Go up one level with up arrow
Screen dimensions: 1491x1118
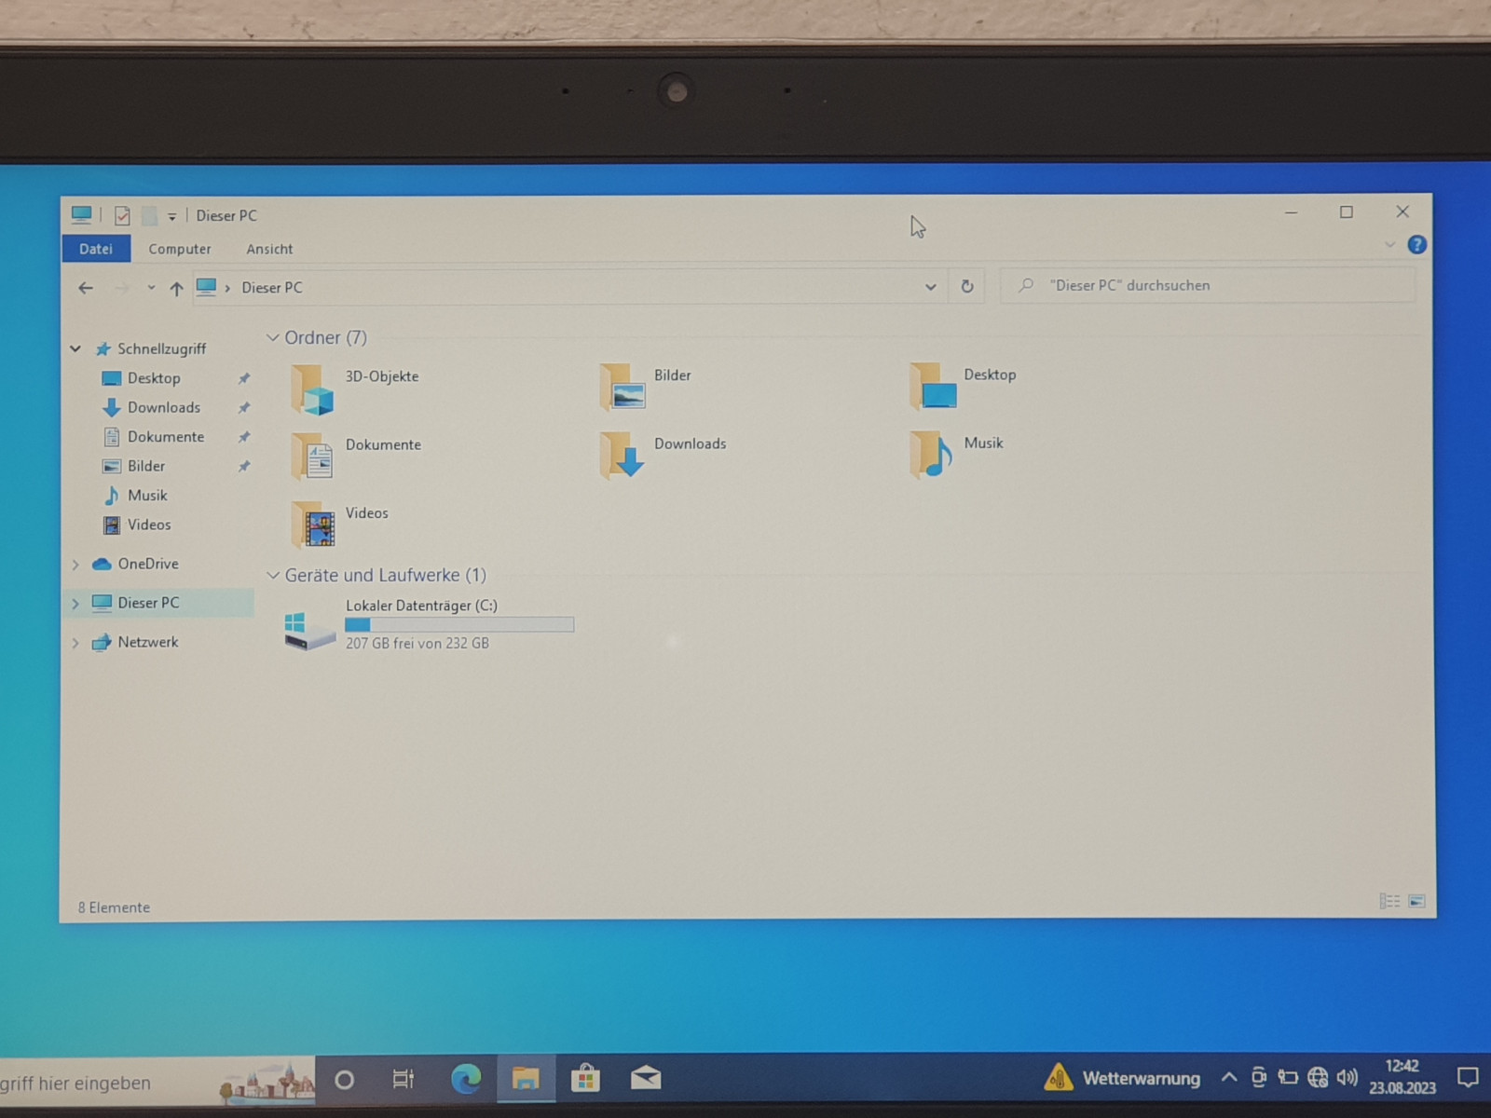point(176,289)
